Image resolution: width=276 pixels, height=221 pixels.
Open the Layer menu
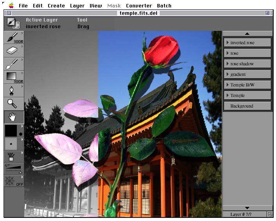[x=77, y=6]
